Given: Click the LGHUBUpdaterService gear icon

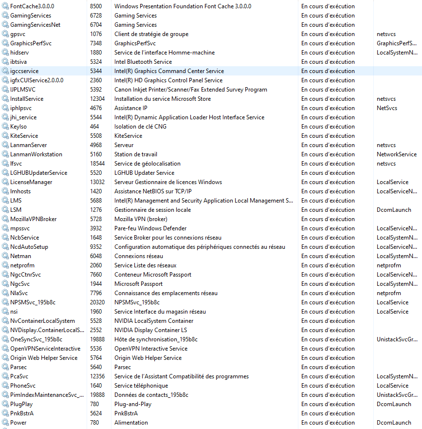Looking at the screenshot, I should (x=5, y=173).
